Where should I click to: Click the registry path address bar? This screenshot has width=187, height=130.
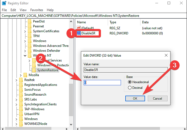click(x=93, y=16)
